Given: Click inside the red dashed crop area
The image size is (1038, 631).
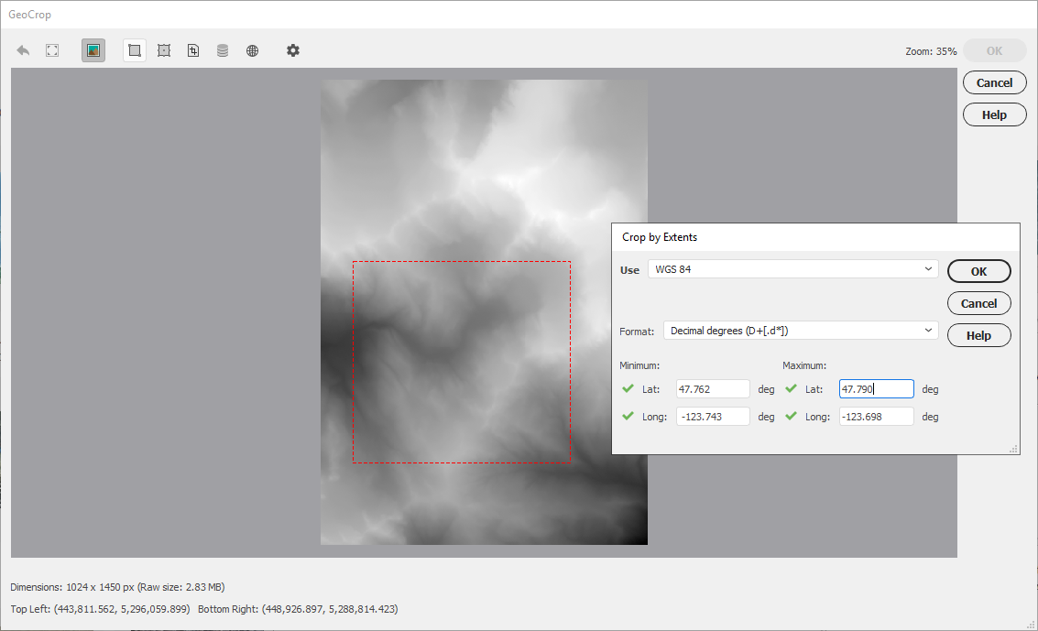Looking at the screenshot, I should pos(462,362).
